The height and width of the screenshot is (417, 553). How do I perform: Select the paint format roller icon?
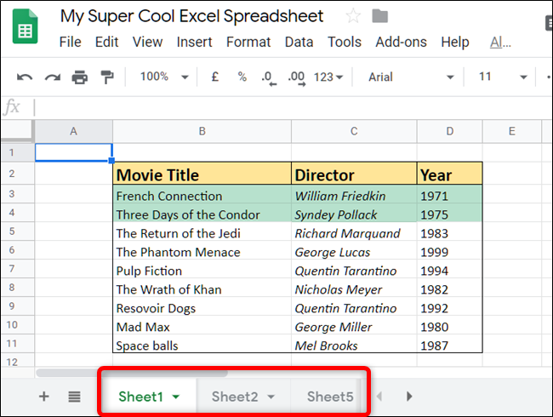click(107, 77)
